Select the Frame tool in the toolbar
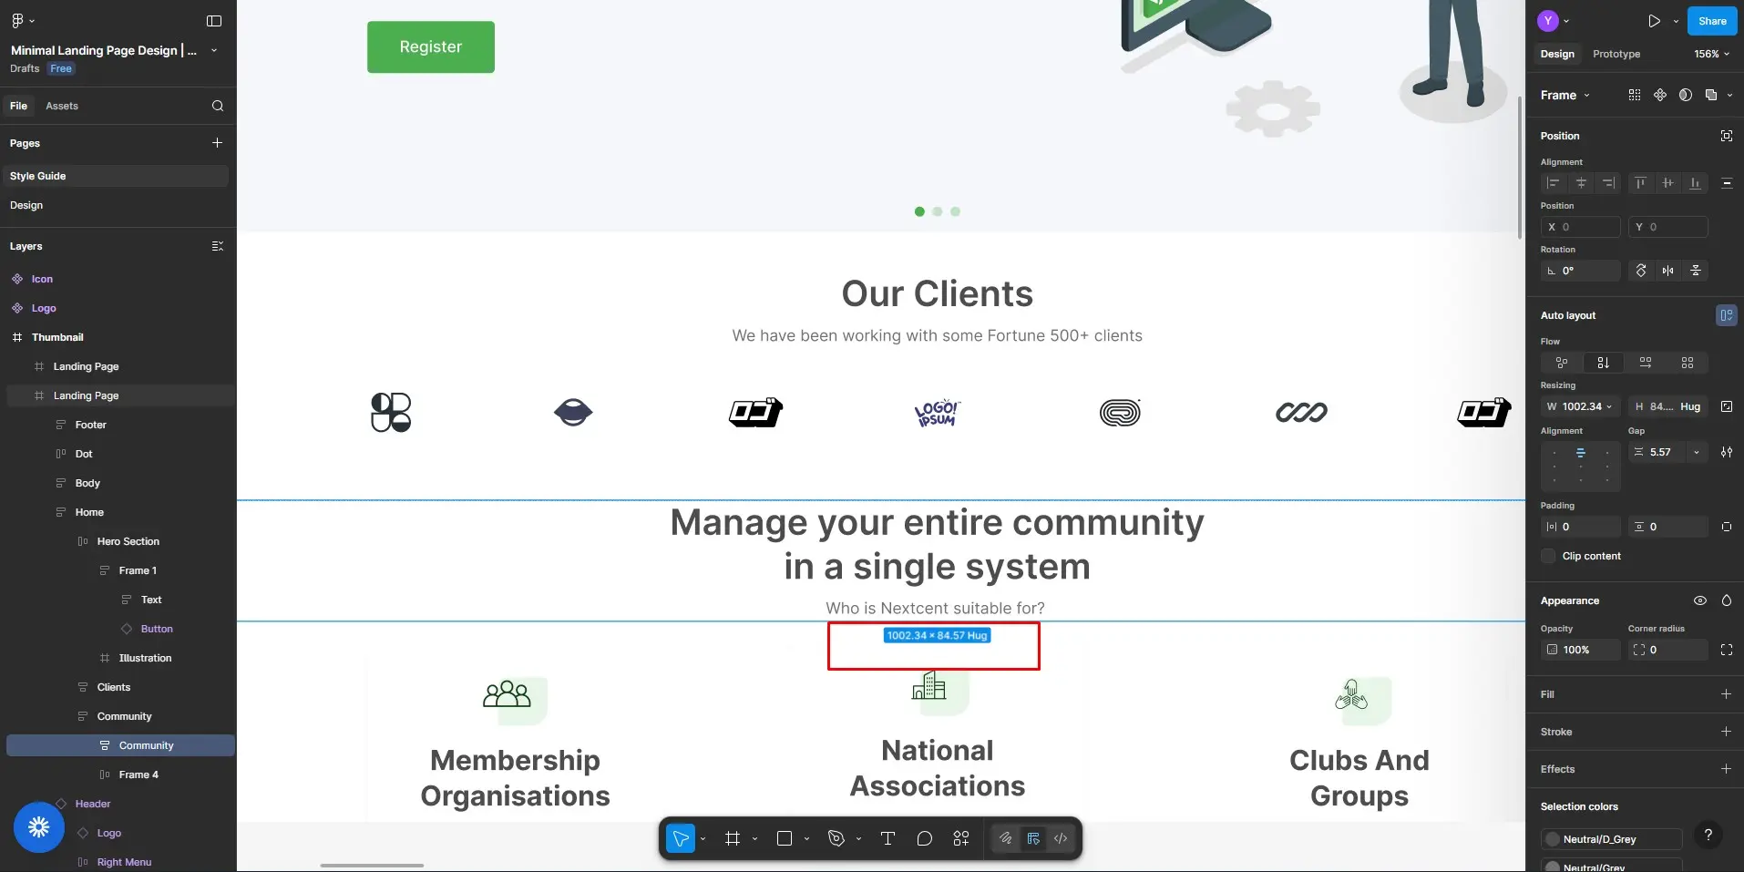This screenshot has height=872, width=1744. coord(733,839)
